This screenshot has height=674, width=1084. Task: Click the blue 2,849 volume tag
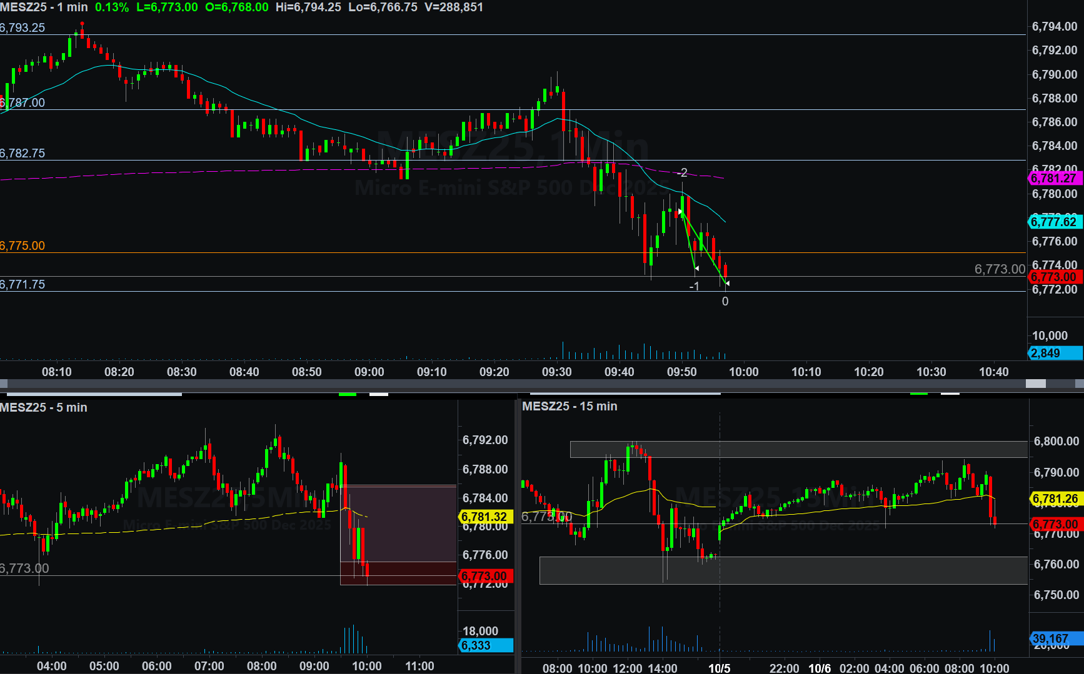pos(1055,353)
